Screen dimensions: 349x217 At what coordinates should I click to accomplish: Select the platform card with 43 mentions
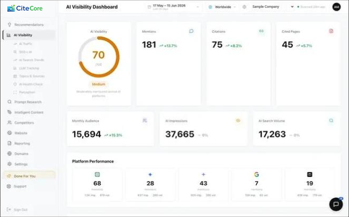[x=203, y=185]
